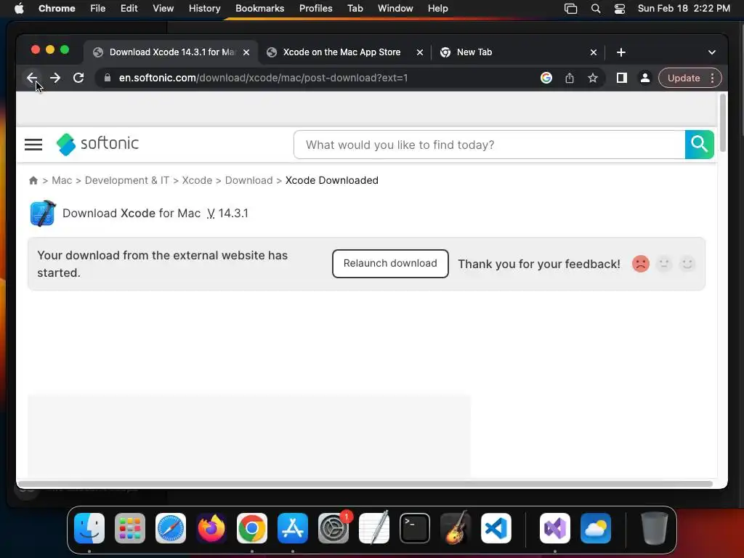The width and height of the screenshot is (744, 558).
Task: Go back to the previous page
Action: [32, 78]
